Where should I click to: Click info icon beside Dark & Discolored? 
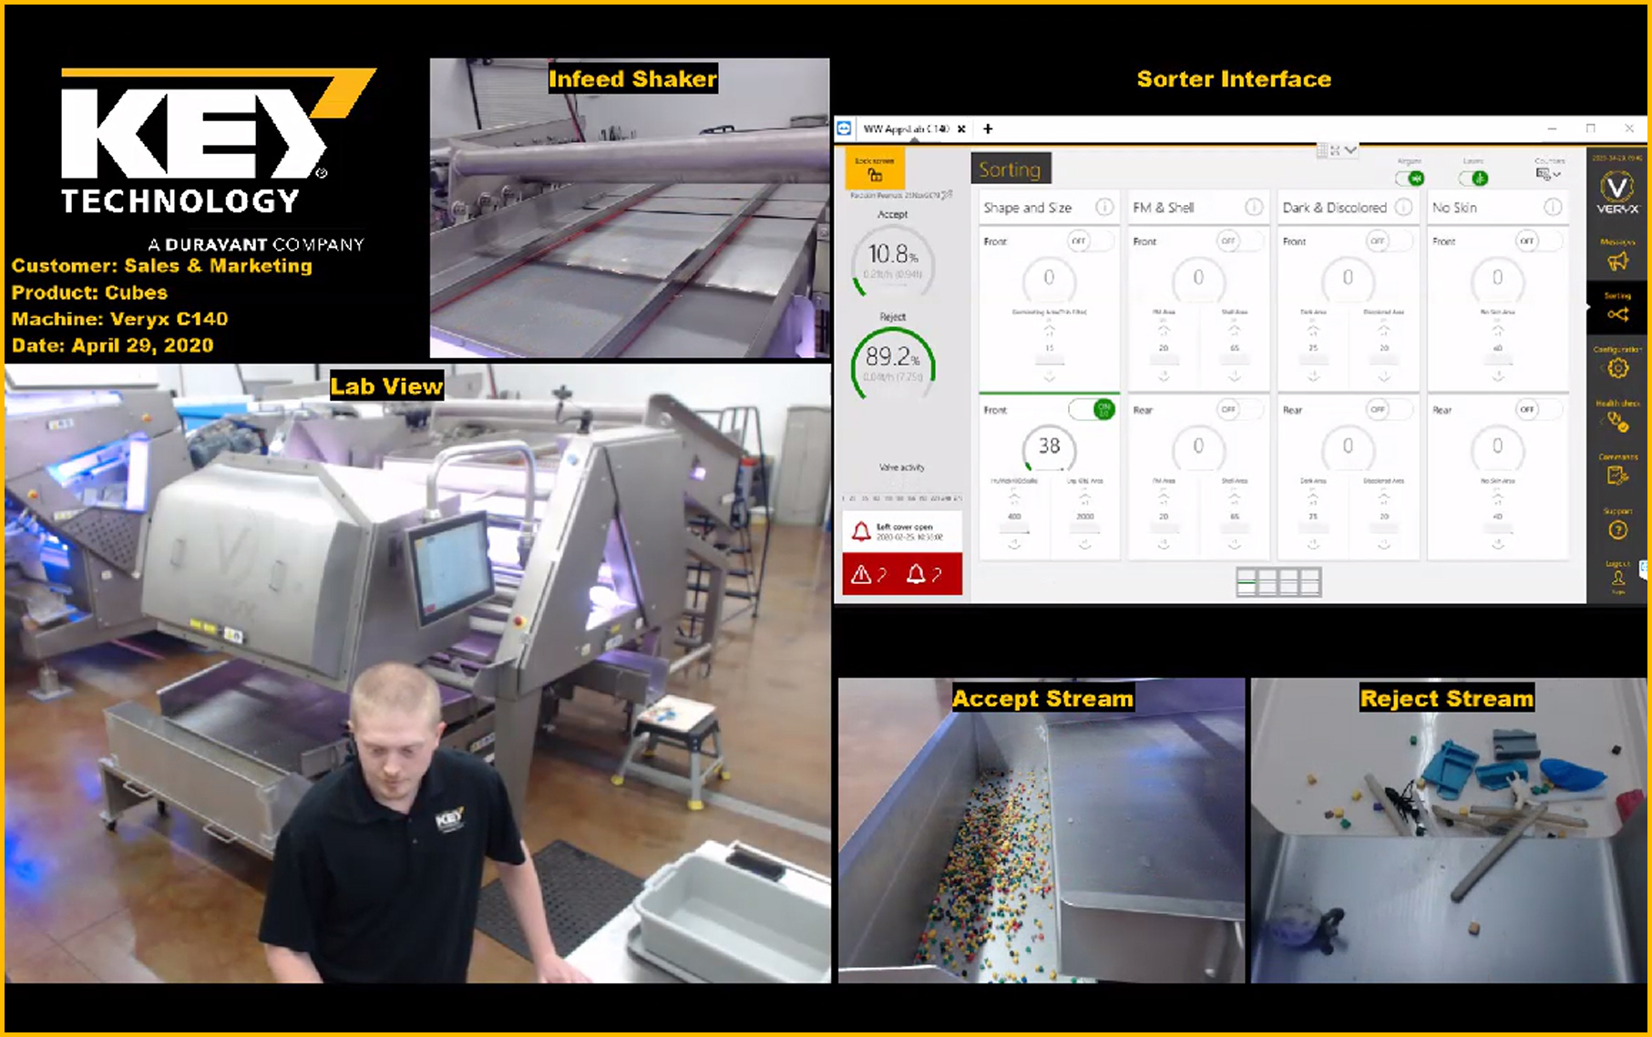point(1403,208)
